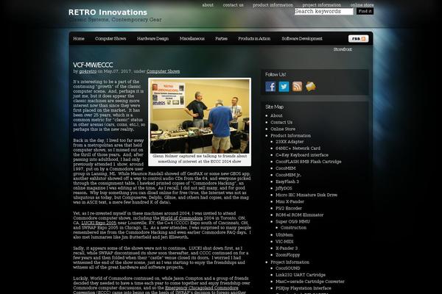Open author go4retro profile link

click(88, 71)
